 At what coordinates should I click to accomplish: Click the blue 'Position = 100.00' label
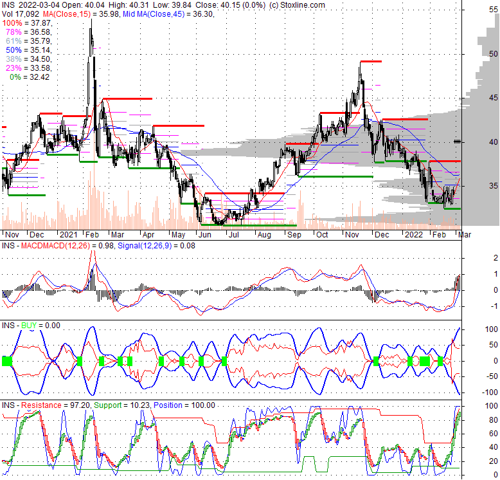(x=184, y=405)
